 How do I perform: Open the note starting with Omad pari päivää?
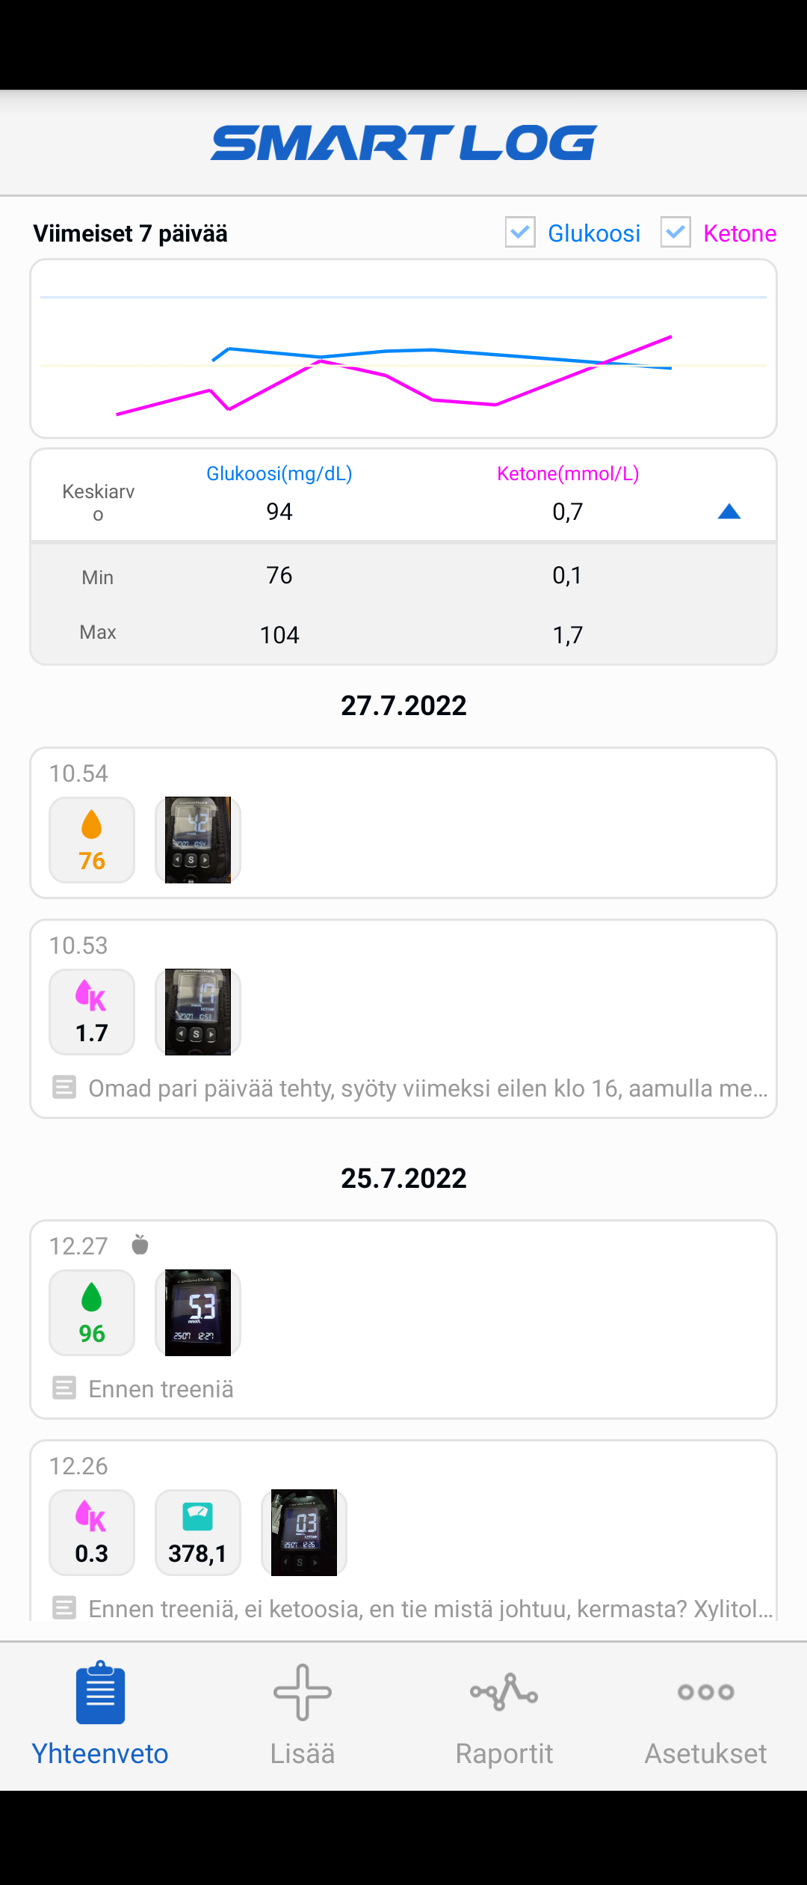[427, 1088]
